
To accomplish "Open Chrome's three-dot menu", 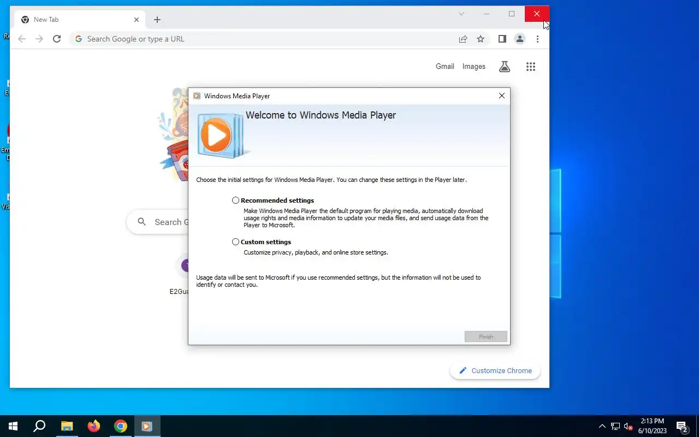I will [x=537, y=39].
